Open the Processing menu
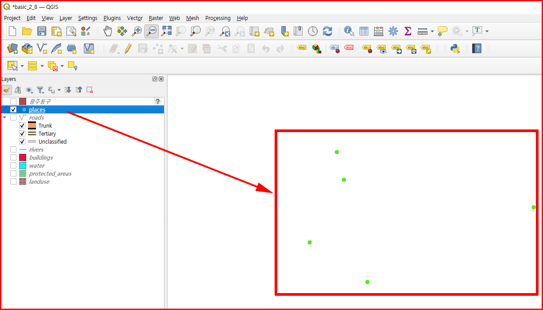Image resolution: width=543 pixels, height=310 pixels. click(218, 18)
